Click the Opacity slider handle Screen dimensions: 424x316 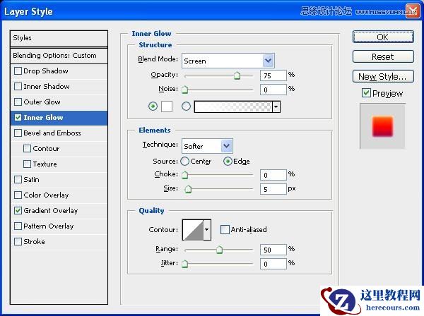237,75
